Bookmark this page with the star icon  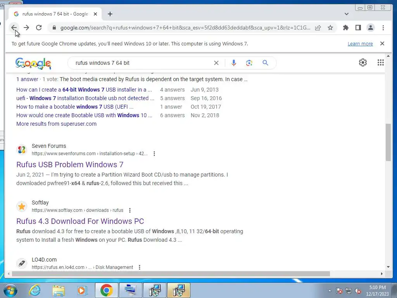tap(330, 28)
